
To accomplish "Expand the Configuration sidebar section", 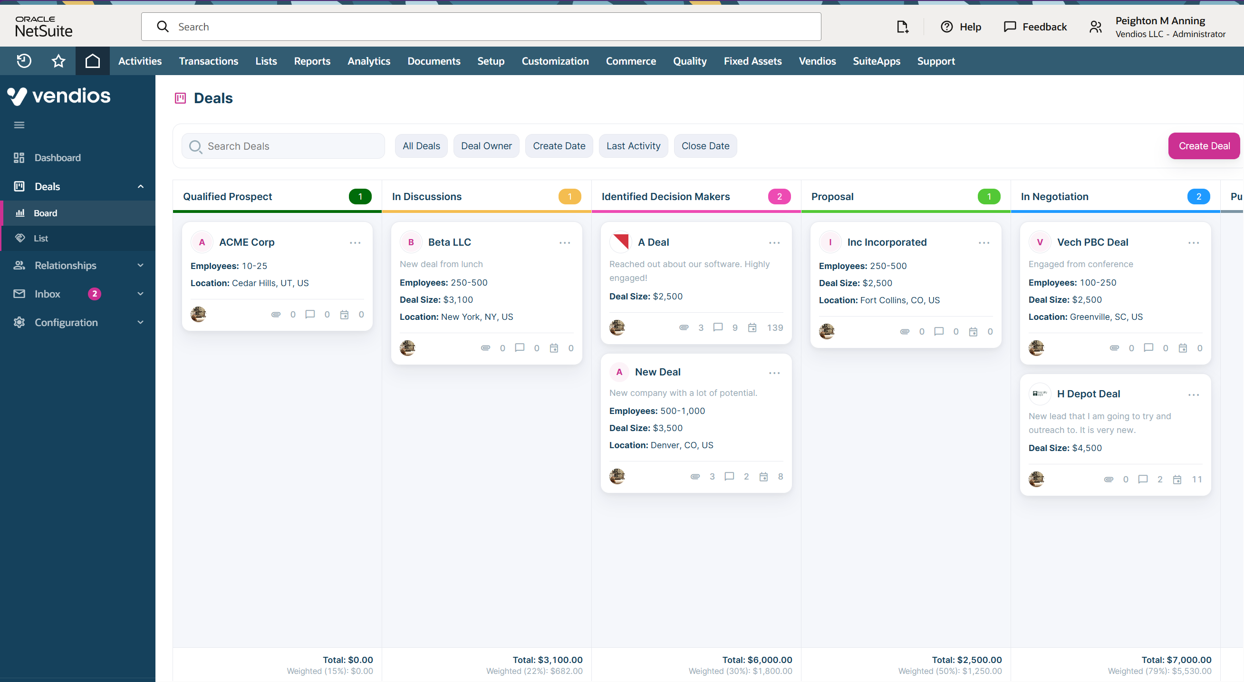I will [x=141, y=322].
